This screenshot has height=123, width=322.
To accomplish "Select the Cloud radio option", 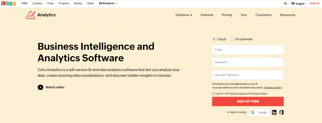I will (214, 39).
